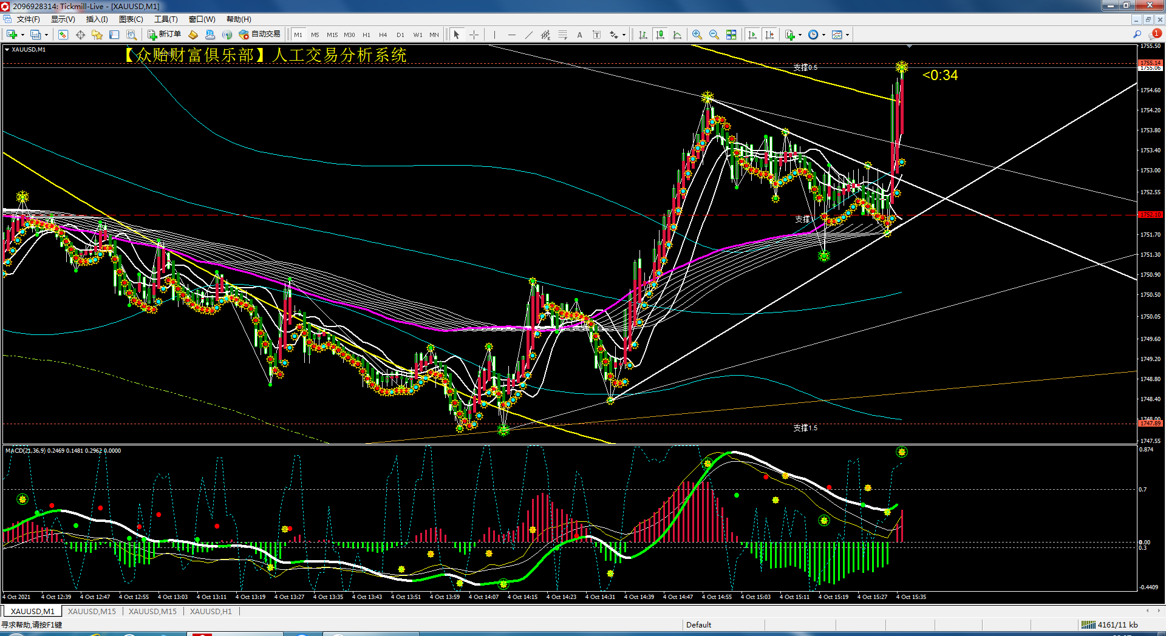Zoom out of the chart
This screenshot has width=1166, height=636.
point(714,35)
